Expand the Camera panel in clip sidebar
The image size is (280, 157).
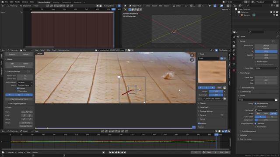(203, 115)
